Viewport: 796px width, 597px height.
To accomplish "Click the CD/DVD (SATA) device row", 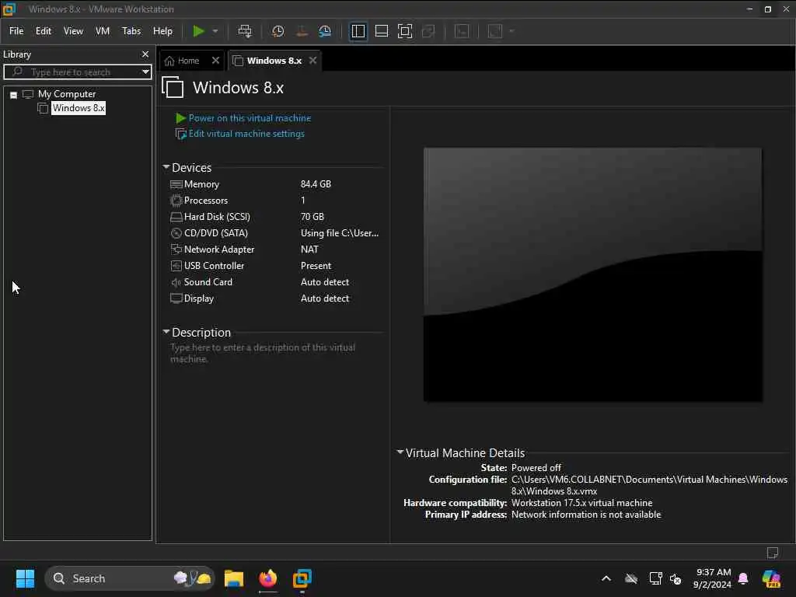I will pos(274,232).
